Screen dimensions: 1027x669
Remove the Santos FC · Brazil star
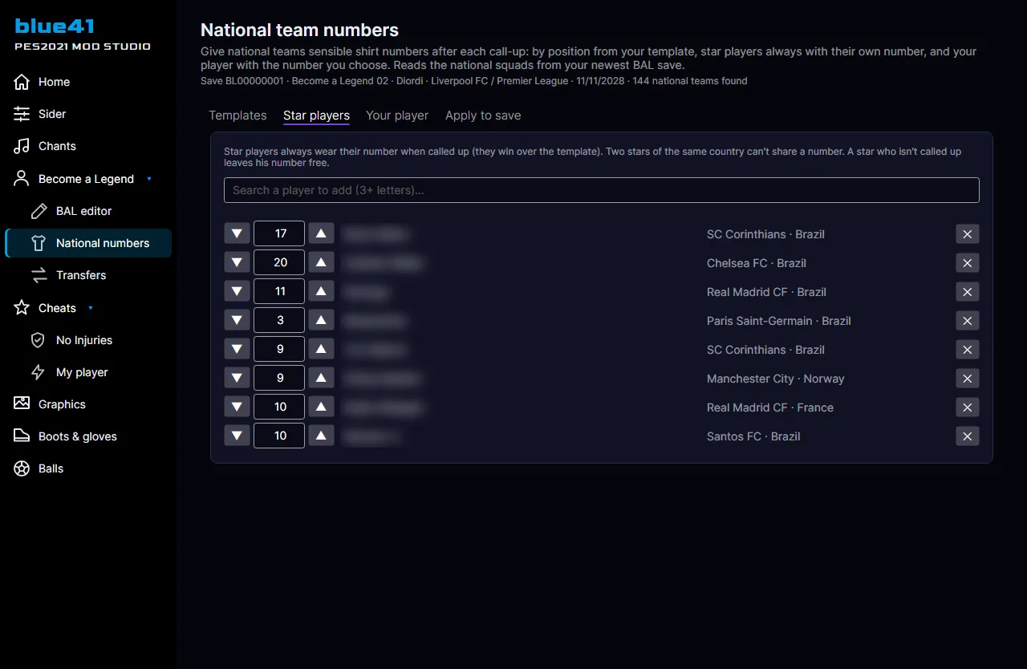pyautogui.click(x=968, y=436)
